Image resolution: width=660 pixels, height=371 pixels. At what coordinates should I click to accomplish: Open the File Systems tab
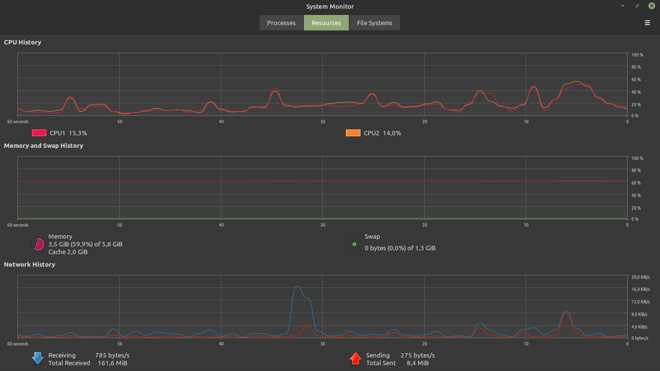tap(374, 23)
